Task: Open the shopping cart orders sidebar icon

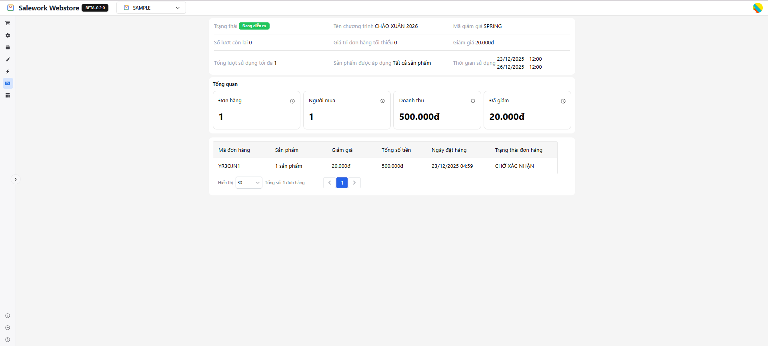Action: [x=8, y=23]
